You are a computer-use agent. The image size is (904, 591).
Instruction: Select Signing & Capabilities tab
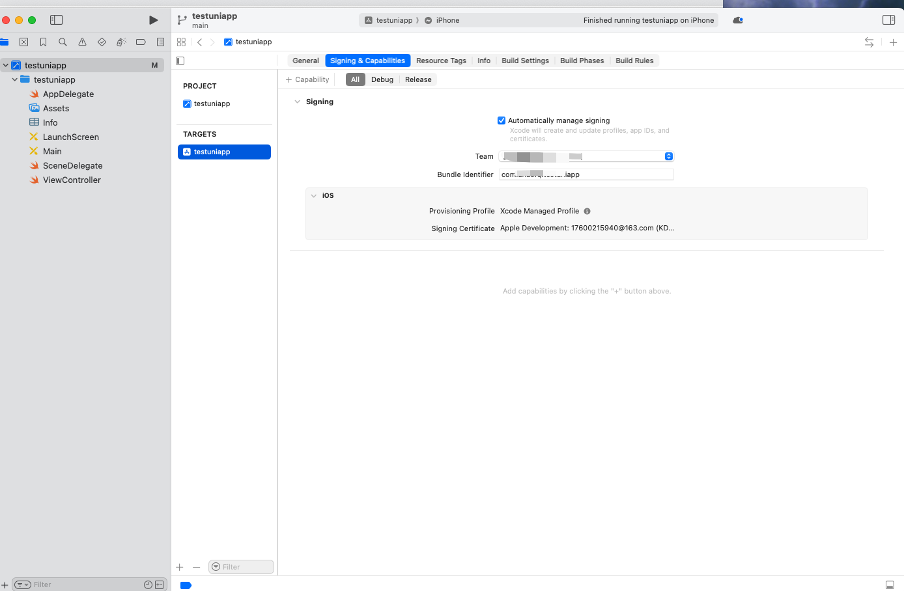click(367, 61)
